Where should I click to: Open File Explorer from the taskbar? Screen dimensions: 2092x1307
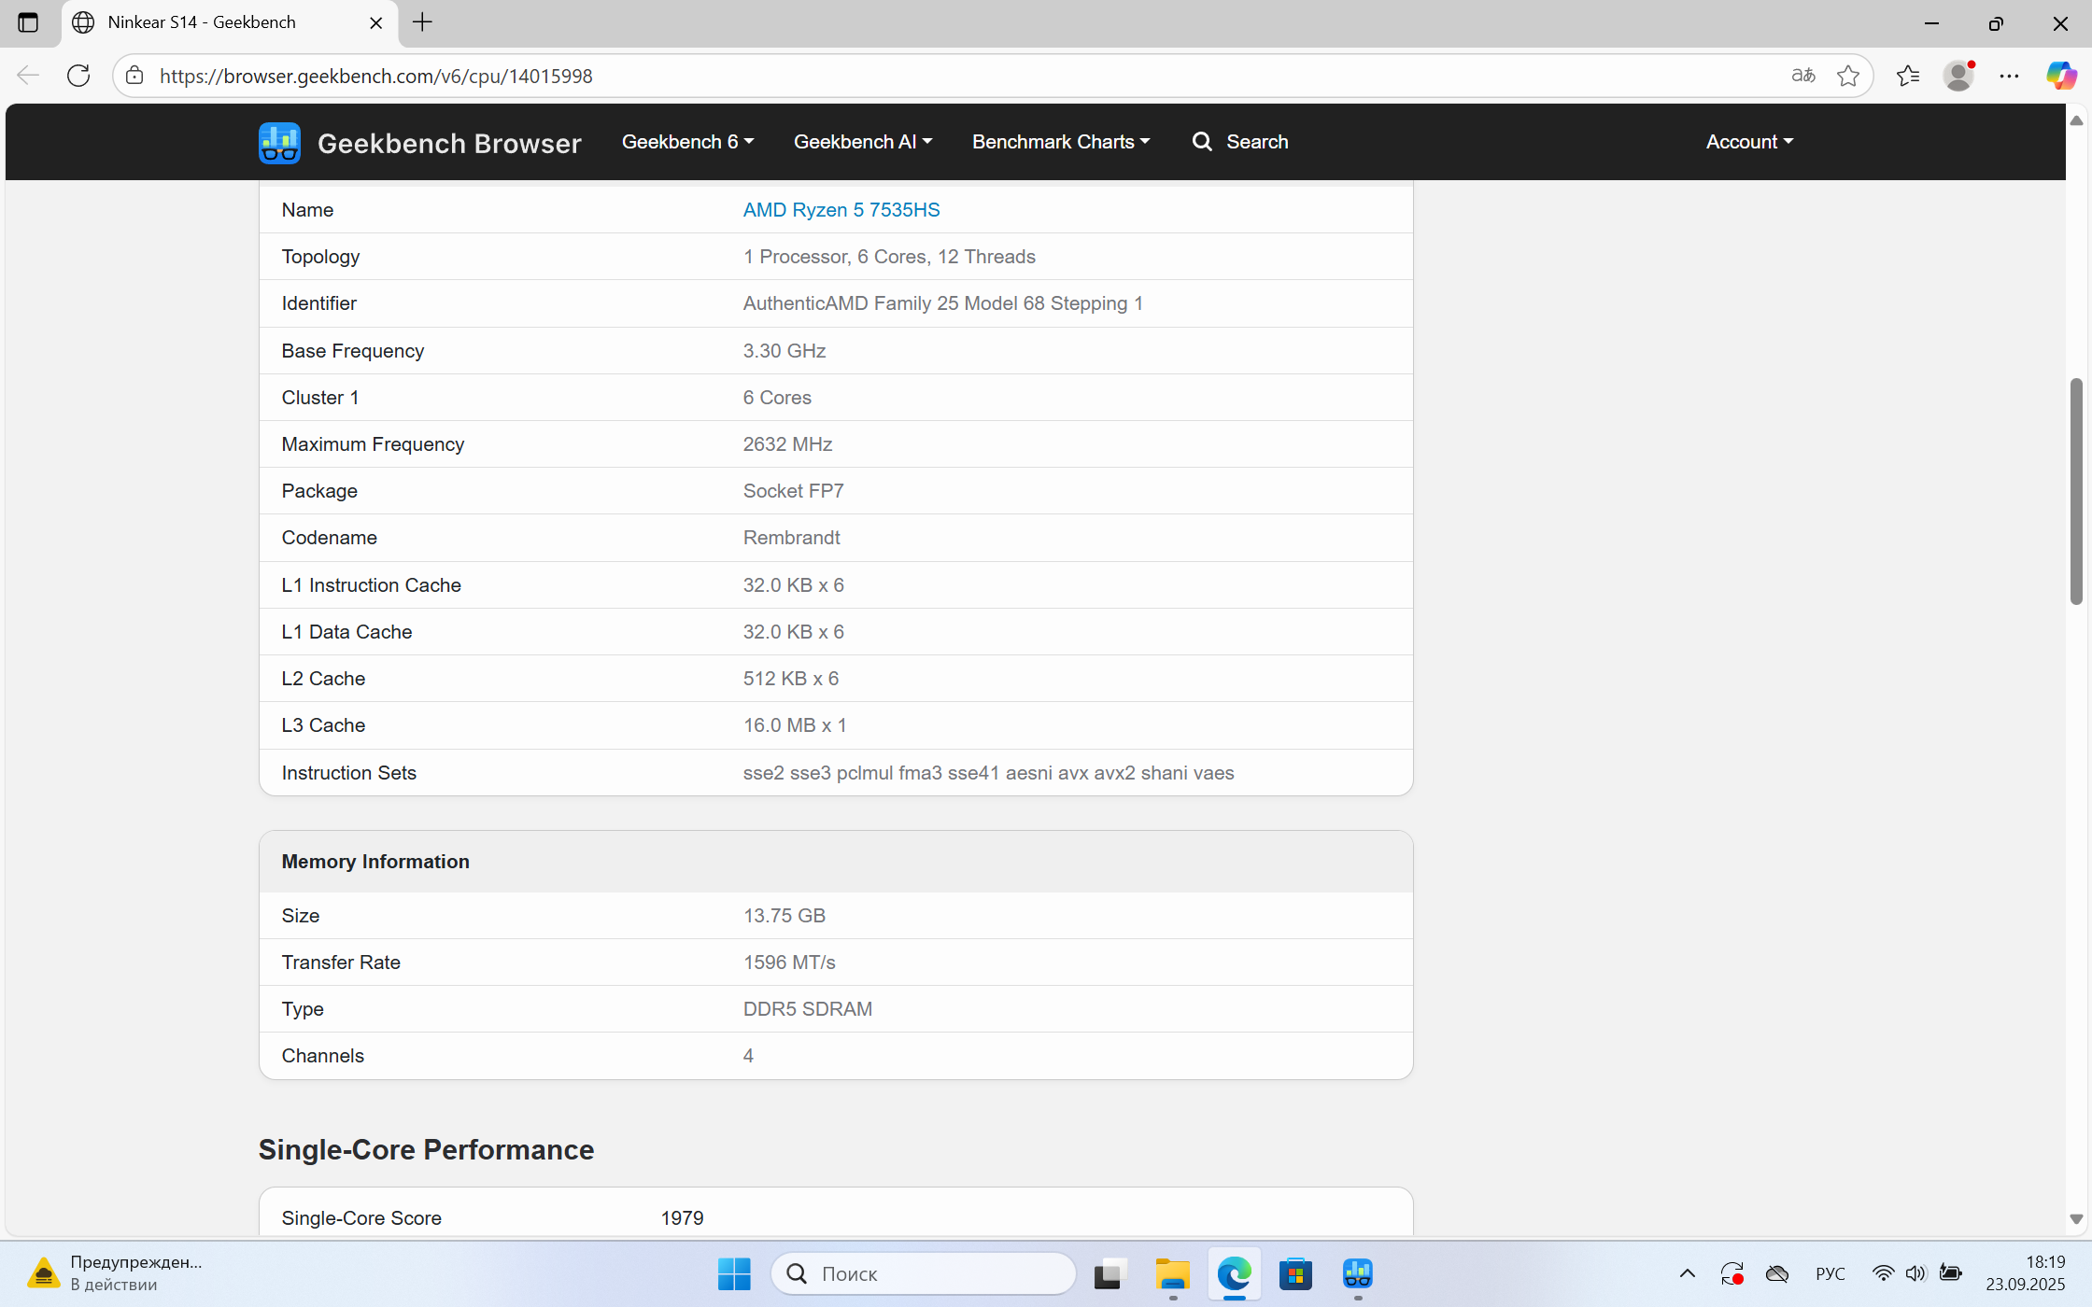point(1172,1273)
